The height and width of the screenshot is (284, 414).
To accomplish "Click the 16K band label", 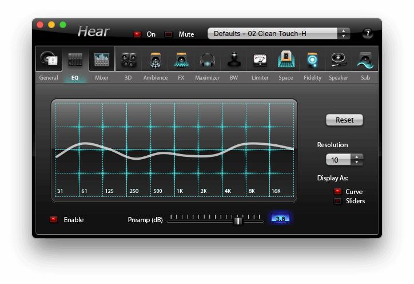I will click(276, 191).
